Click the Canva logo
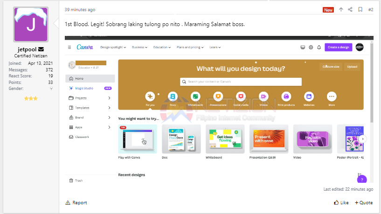 (x=85, y=47)
